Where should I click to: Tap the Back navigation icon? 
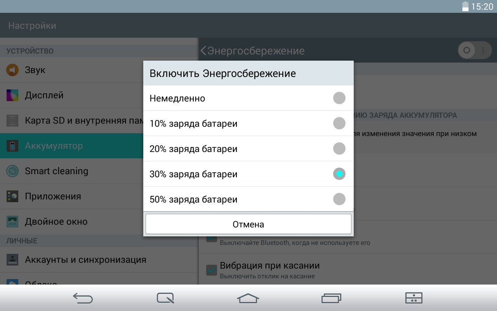click(x=83, y=298)
